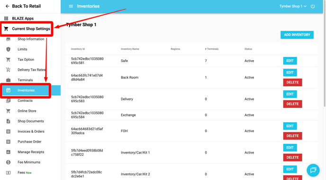The height and width of the screenshot is (180, 326).
Task: Delete the Back Room inventory
Action: tap(292, 82)
